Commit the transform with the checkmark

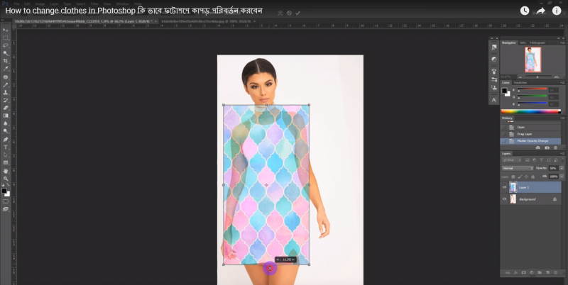(x=297, y=13)
